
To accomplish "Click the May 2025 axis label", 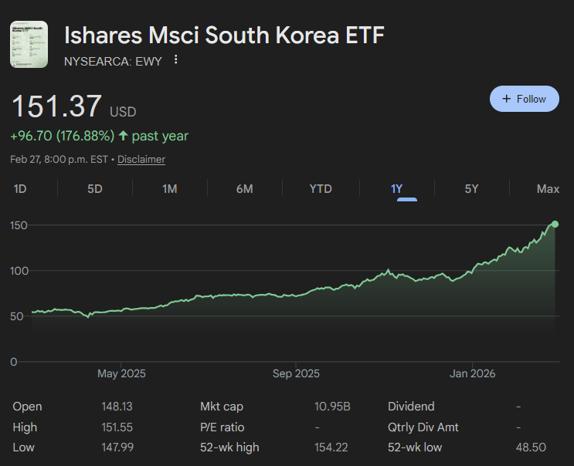I will (121, 373).
